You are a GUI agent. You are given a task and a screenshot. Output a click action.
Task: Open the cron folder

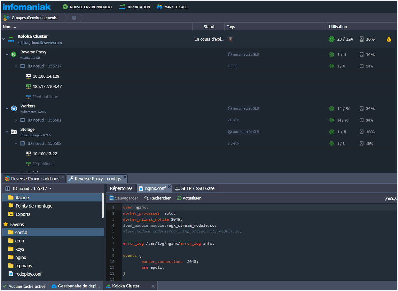click(53, 241)
